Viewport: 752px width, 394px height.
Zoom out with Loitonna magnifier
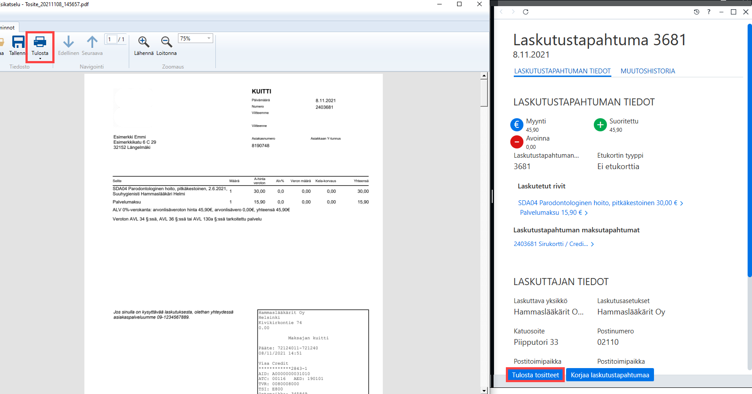pyautogui.click(x=167, y=42)
